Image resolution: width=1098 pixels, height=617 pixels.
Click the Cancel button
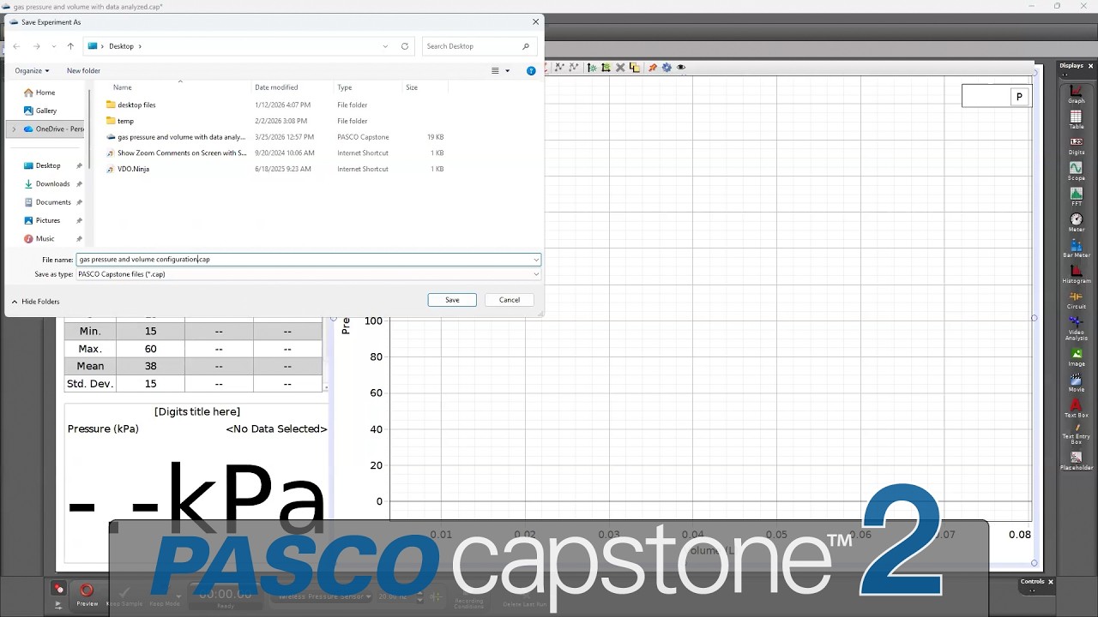510,300
